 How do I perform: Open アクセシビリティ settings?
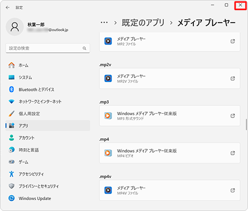pyautogui.click(x=48, y=174)
